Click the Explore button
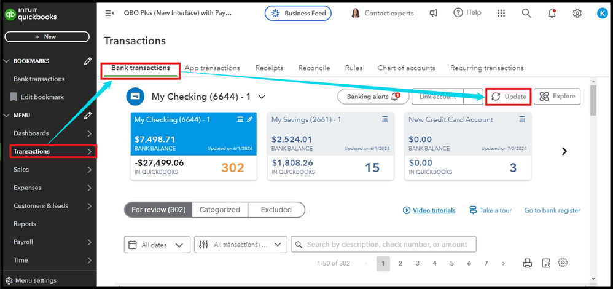This screenshot has height=289, width=613. 557,97
